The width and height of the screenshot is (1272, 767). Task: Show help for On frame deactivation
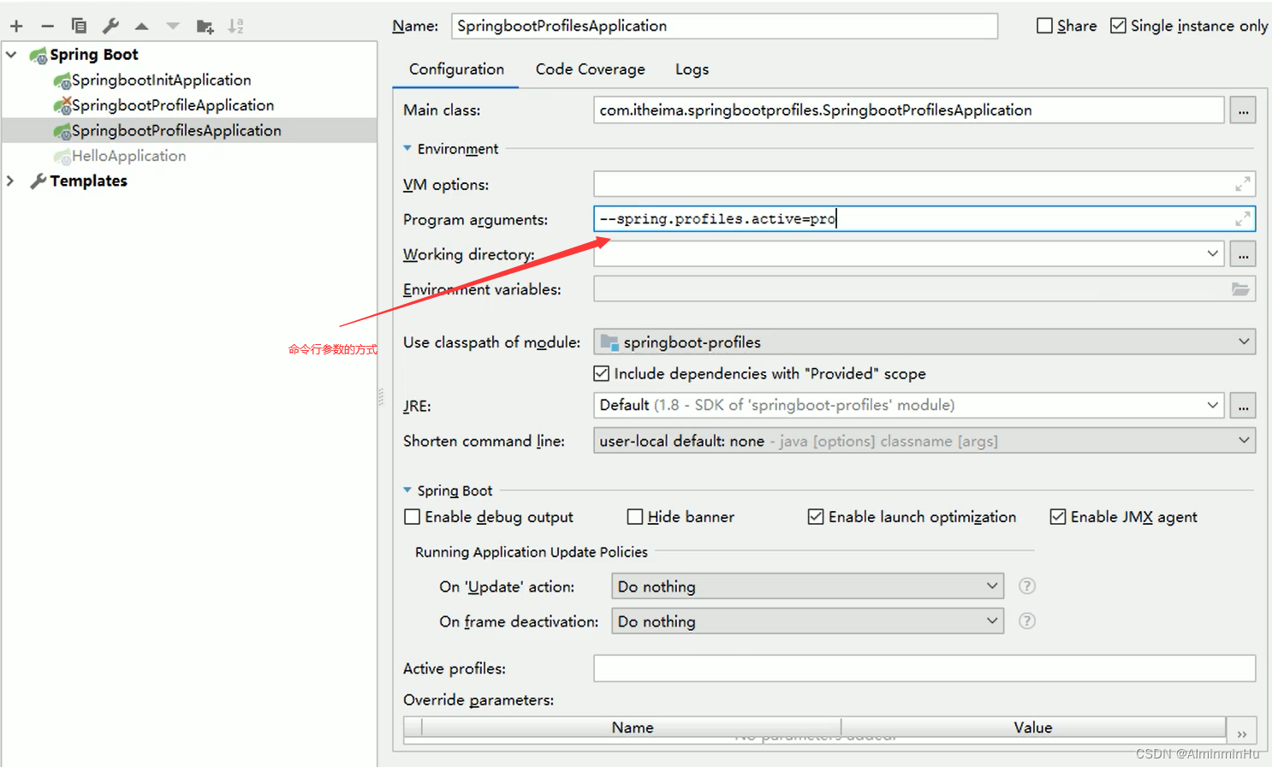[1027, 621]
